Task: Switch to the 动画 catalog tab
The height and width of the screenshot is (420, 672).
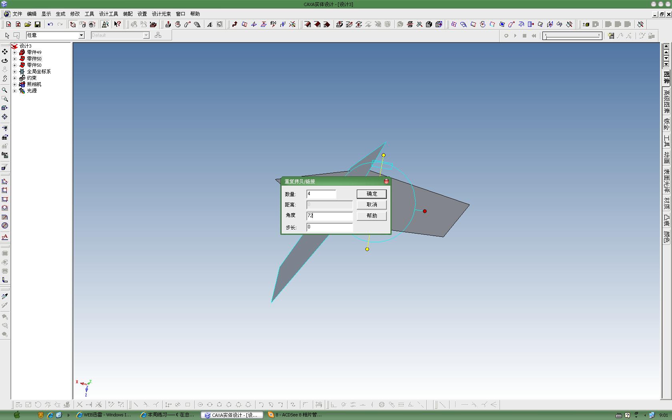Action: [666, 158]
